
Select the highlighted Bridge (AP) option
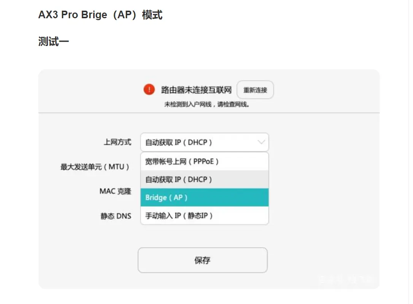[204, 197]
